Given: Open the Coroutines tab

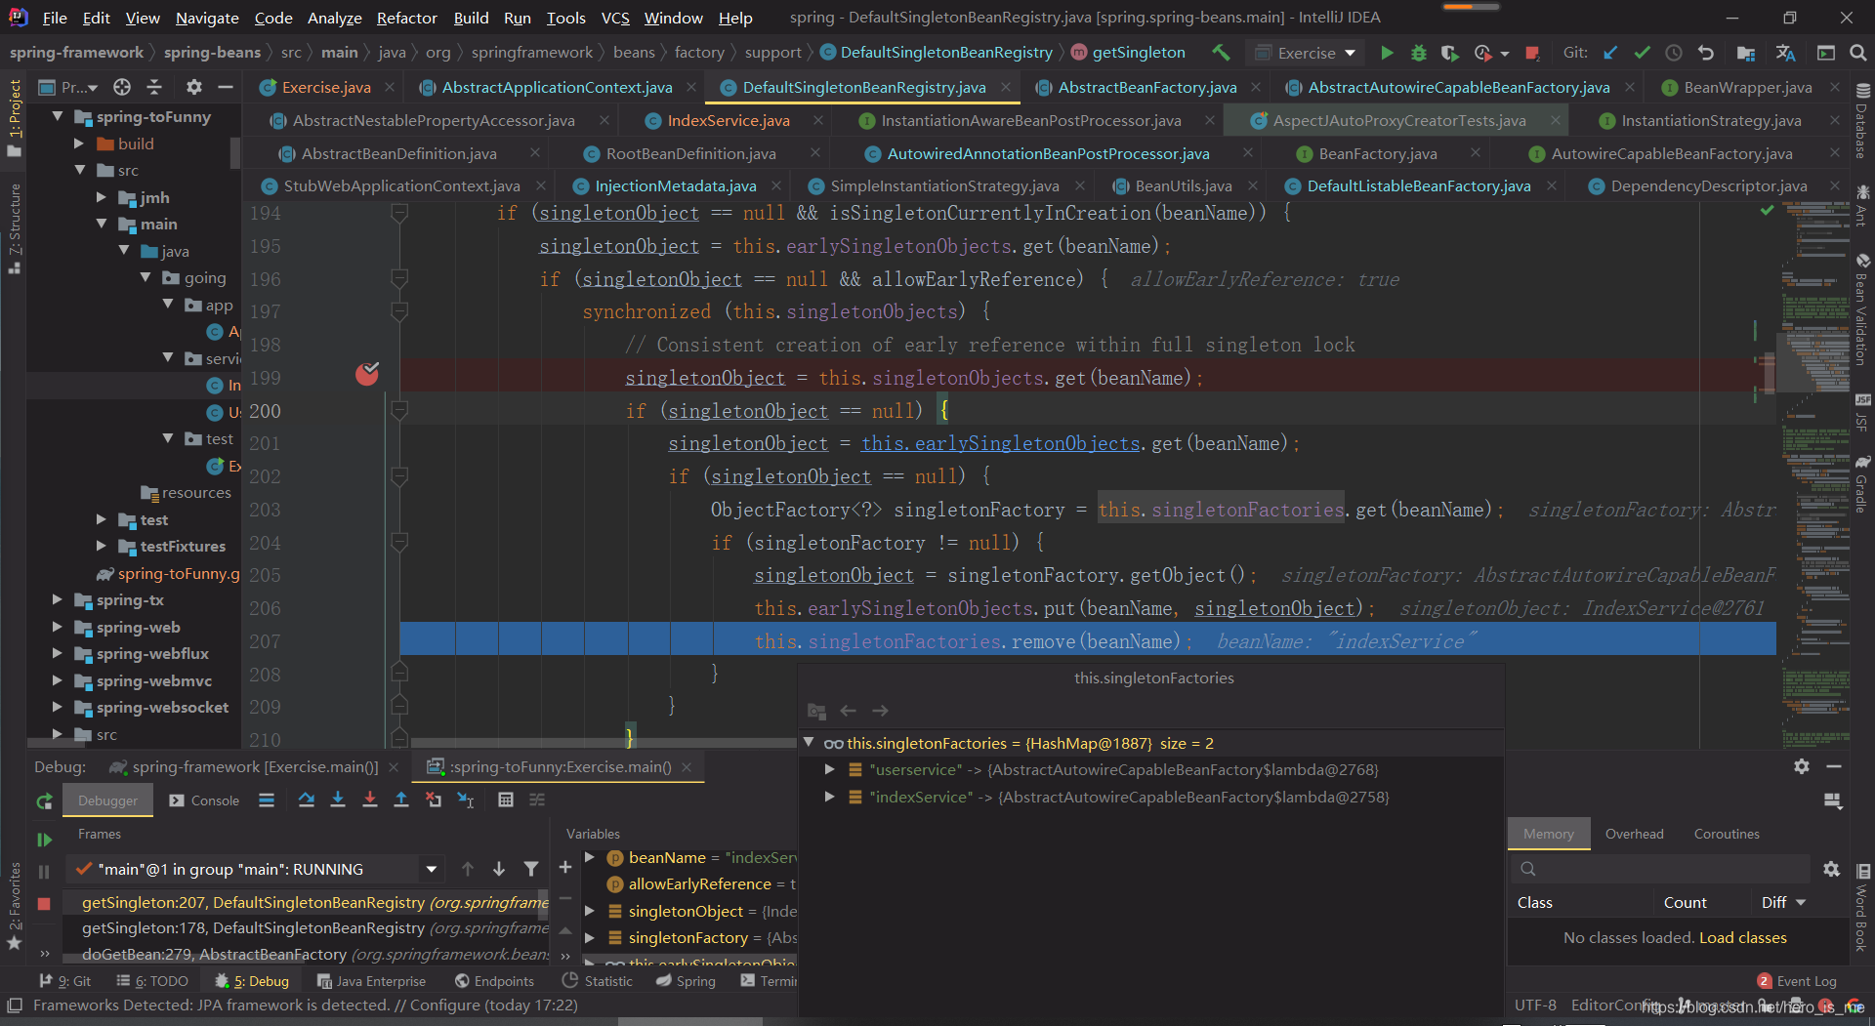Looking at the screenshot, I should coord(1727,834).
